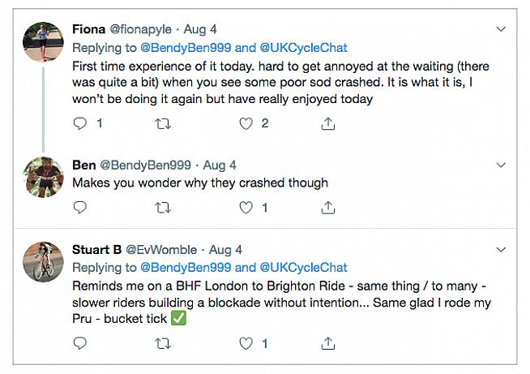The height and width of the screenshot is (374, 530).
Task: Retweet Stuart B's tweet
Action: 162,344
